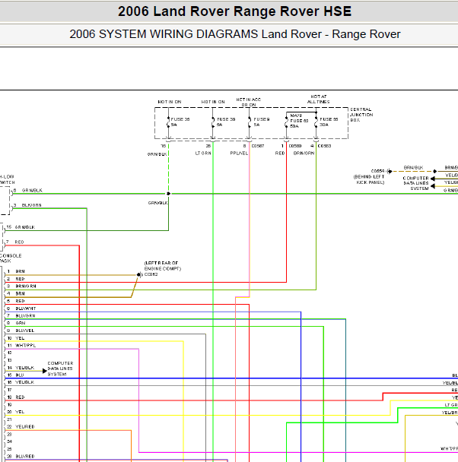The width and height of the screenshot is (458, 462).
Task: Click console pack pin 26 "BLU/RED" label
Action: 25,456
